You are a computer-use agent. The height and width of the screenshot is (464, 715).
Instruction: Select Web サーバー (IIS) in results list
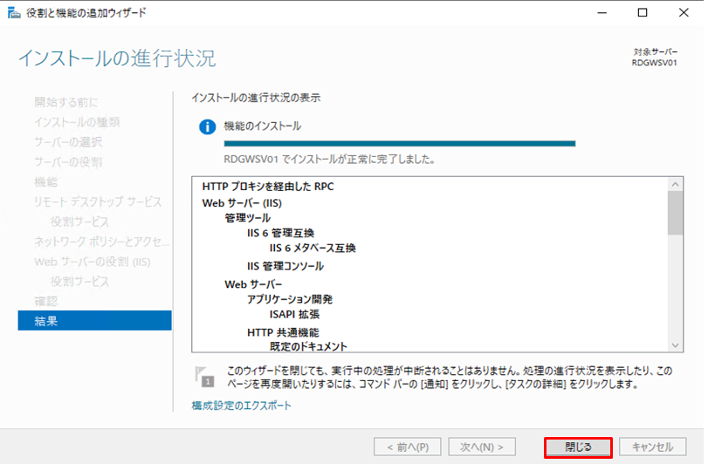(242, 202)
